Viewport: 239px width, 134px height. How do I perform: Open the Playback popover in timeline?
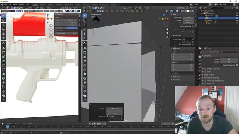tap(10, 124)
